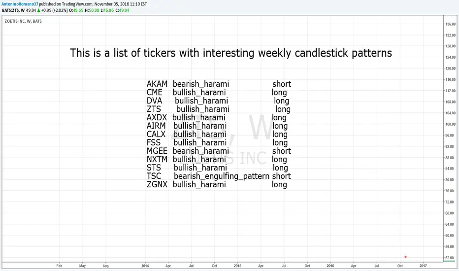Open the AntoninoRomano37 author link

[x=20, y=4]
